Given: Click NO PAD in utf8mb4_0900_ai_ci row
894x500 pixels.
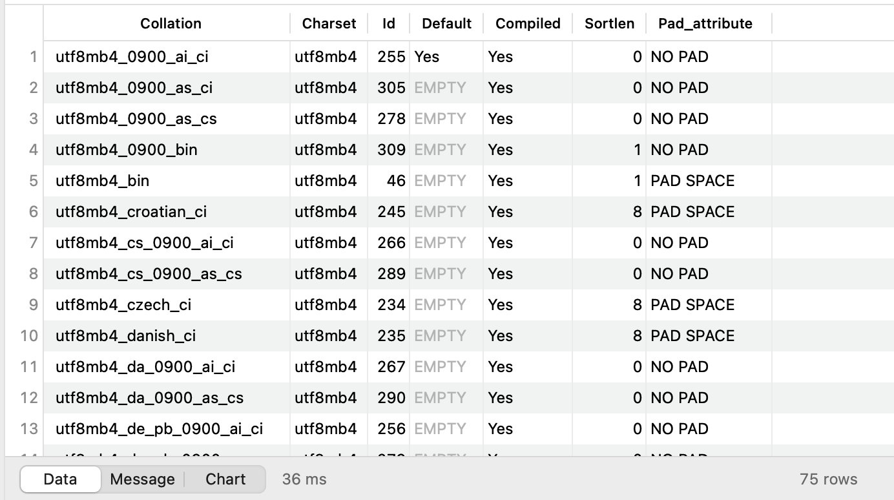Looking at the screenshot, I should 680,57.
